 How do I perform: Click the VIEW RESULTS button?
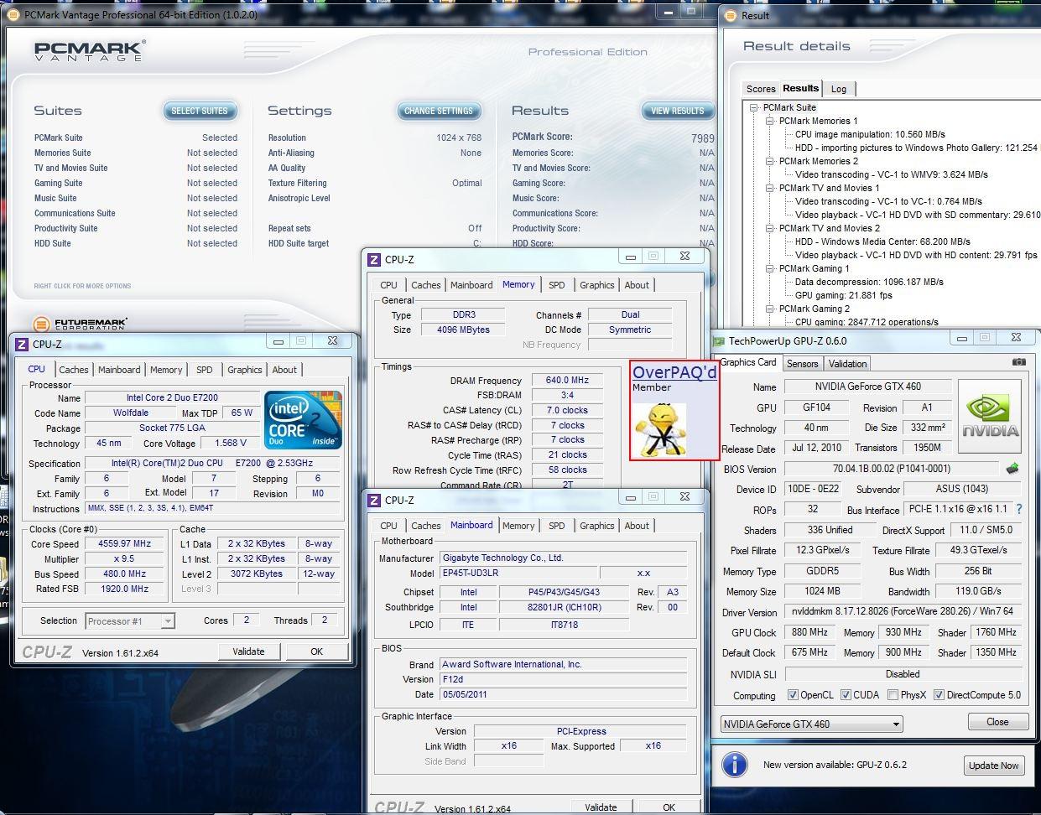coord(678,111)
